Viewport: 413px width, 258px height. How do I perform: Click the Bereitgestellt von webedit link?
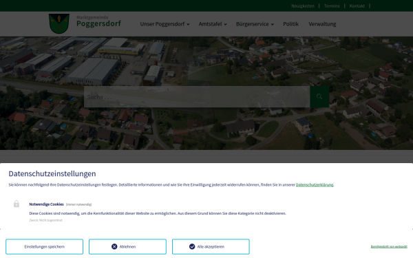click(389, 247)
